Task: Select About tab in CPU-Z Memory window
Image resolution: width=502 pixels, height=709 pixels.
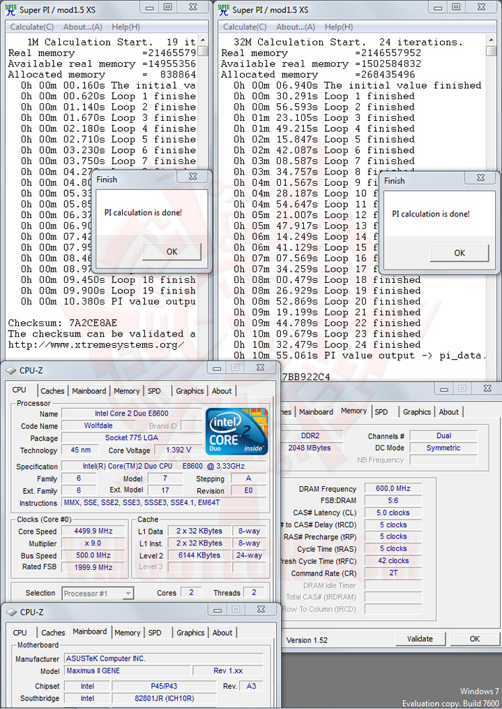Action: tap(449, 412)
